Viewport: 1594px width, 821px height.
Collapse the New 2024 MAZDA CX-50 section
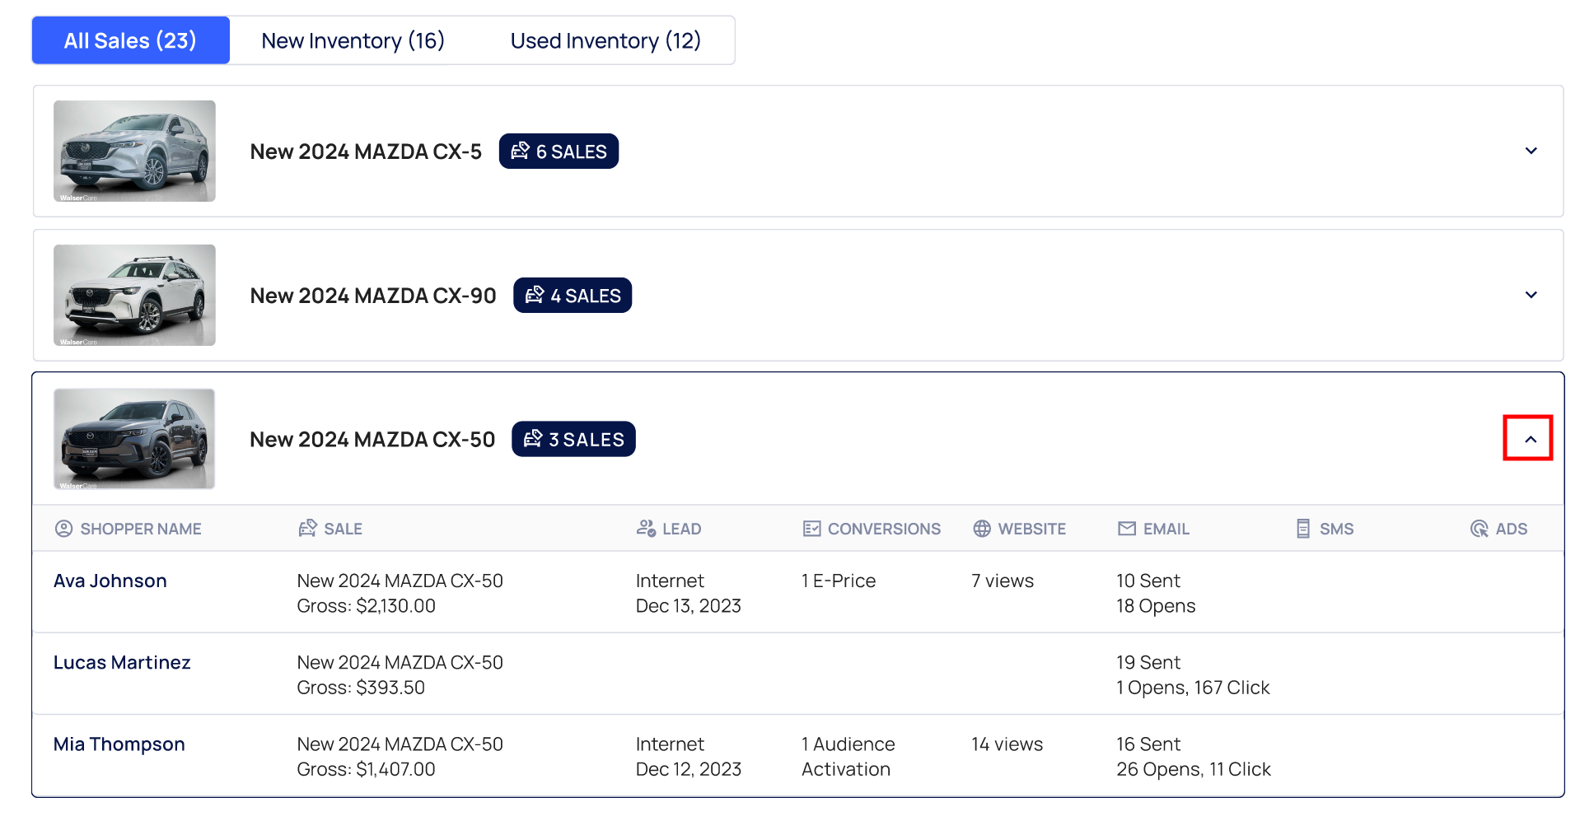[x=1530, y=439]
